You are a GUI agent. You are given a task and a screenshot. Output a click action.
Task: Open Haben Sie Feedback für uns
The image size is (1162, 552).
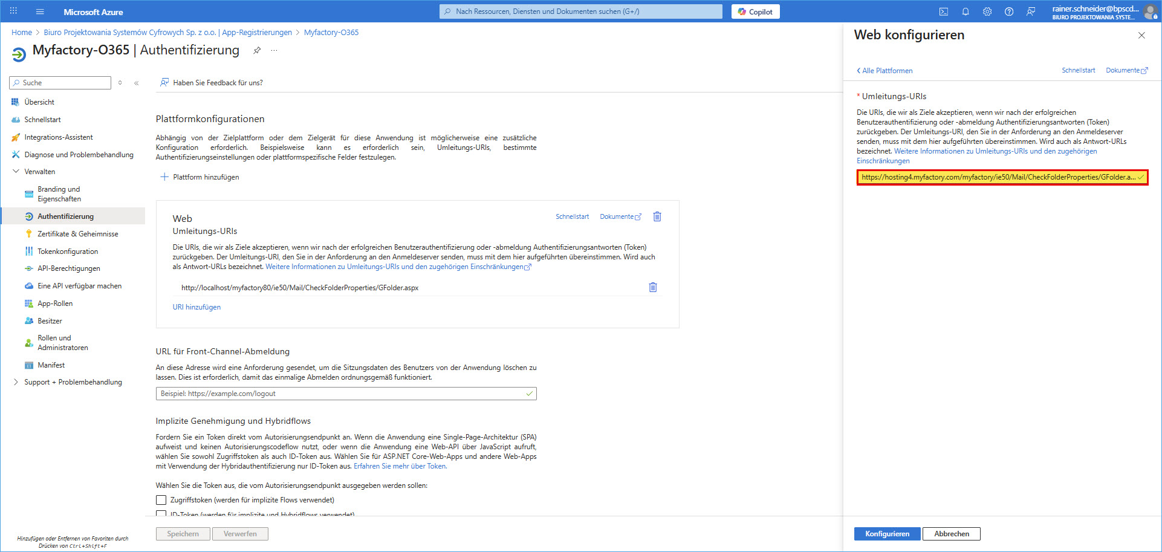(212, 83)
